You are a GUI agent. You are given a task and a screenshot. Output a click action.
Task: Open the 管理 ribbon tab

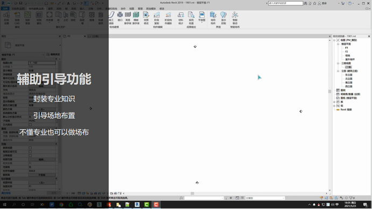pyautogui.click(x=140, y=9)
